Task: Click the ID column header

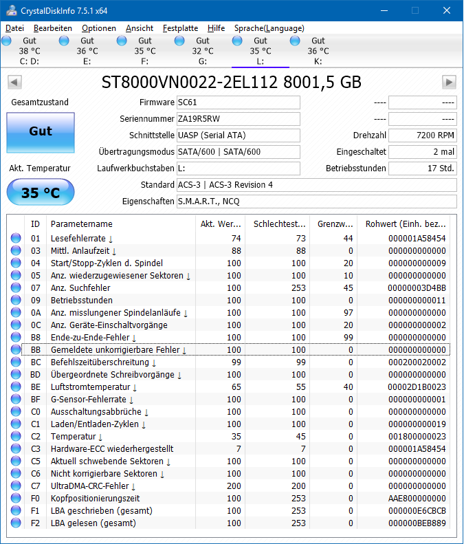Action: click(x=35, y=224)
